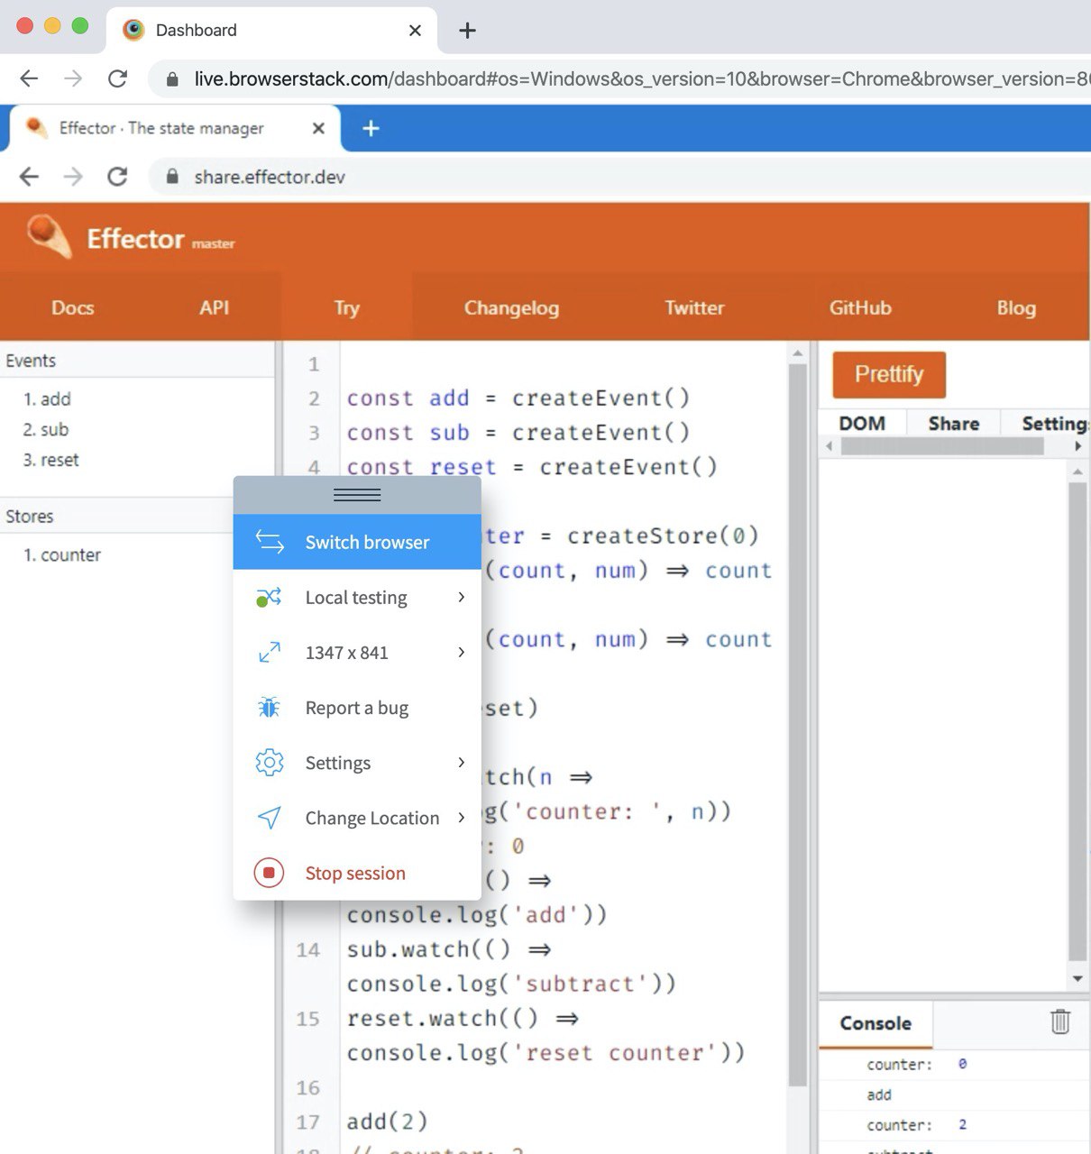Open the Blog navigation link
Image resolution: width=1091 pixels, height=1154 pixels.
point(1016,307)
